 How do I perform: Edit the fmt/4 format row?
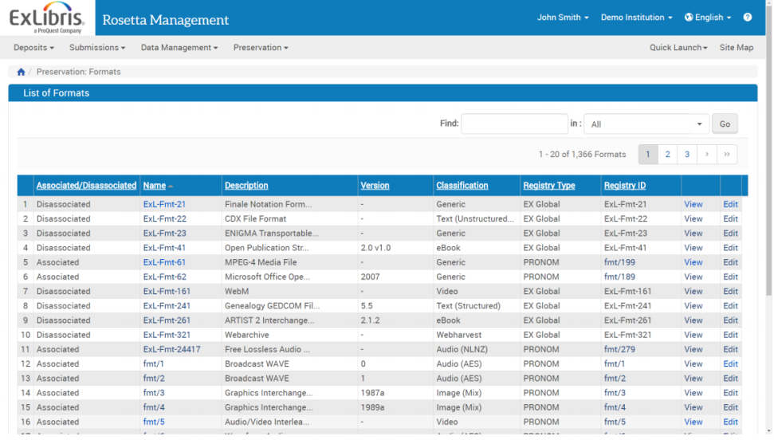pyautogui.click(x=730, y=407)
